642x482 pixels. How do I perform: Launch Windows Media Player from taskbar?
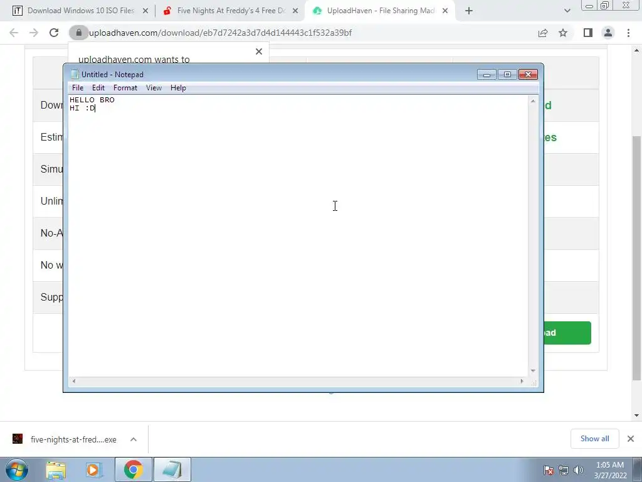[x=94, y=469]
